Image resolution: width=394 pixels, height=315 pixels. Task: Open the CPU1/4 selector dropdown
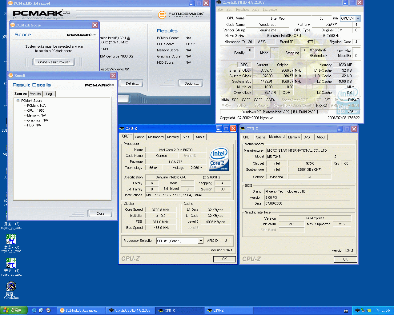pos(358,18)
